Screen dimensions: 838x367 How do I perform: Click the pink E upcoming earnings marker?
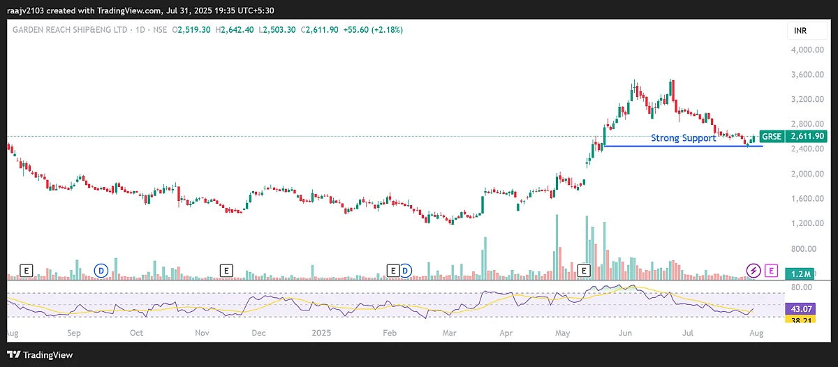pos(771,270)
